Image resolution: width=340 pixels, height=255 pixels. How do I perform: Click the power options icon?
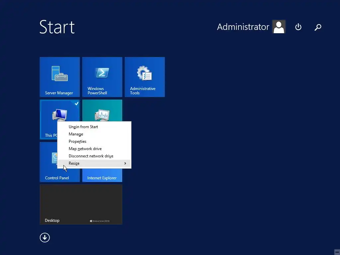298,27
